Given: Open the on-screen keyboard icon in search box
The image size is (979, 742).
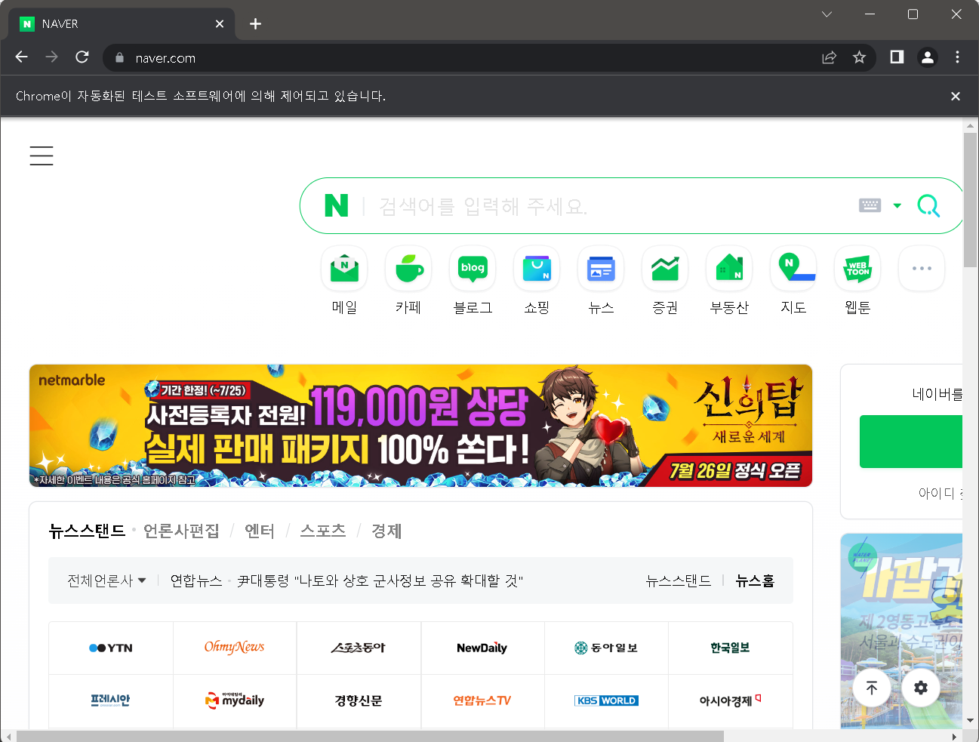Looking at the screenshot, I should (x=870, y=205).
